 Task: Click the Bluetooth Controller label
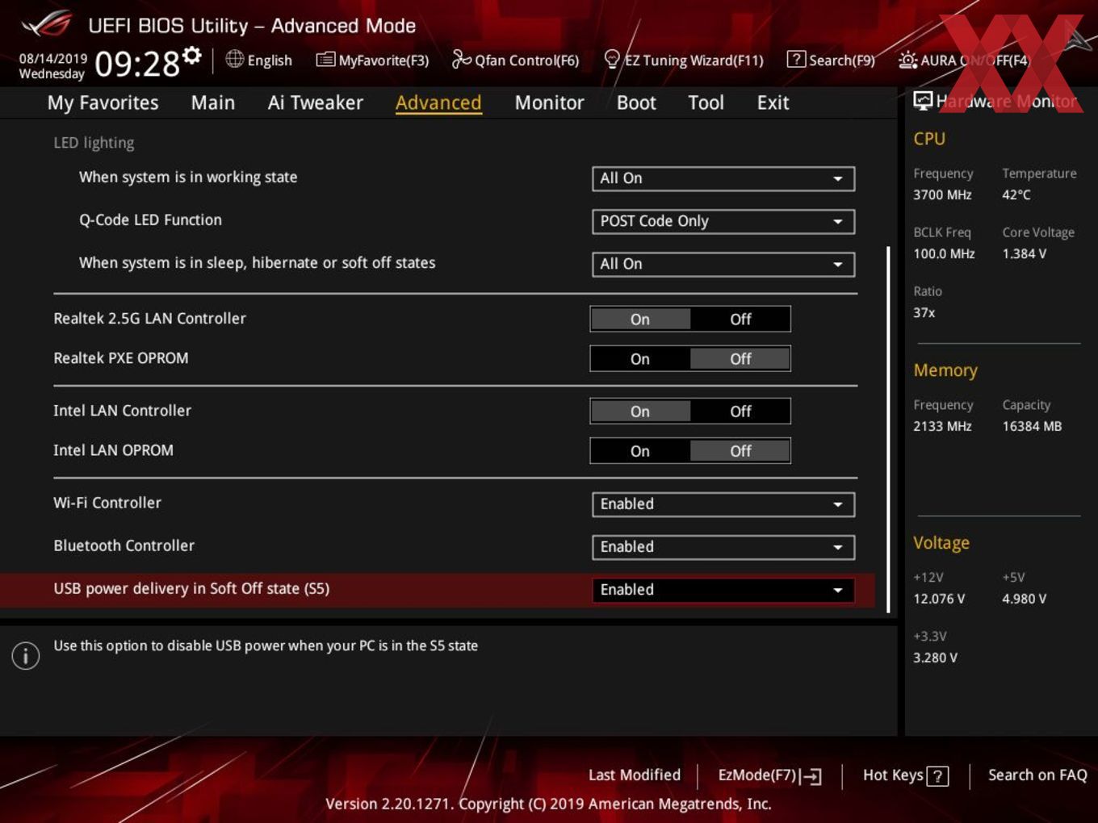coord(124,545)
